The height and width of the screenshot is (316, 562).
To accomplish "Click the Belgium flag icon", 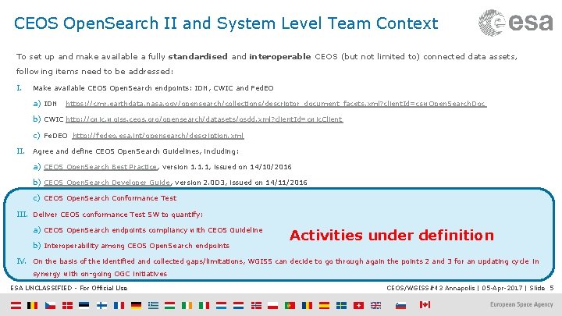I will click(33, 305).
